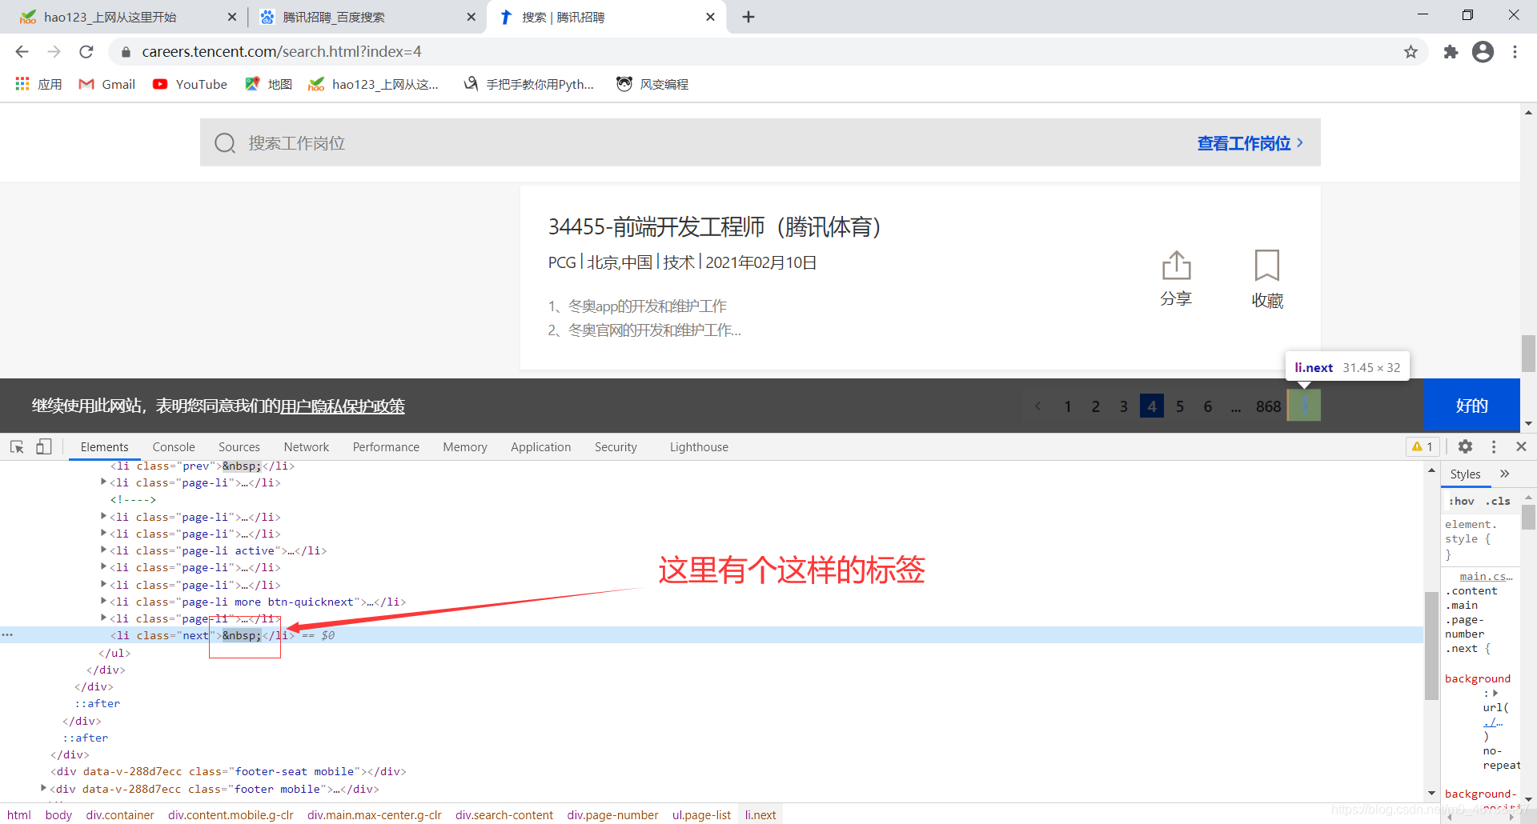The image size is (1537, 824).
Task: Switch to the Memory panel
Action: (465, 447)
